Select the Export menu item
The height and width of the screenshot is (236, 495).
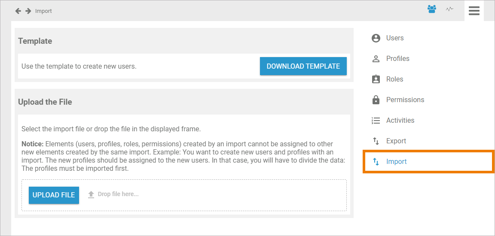tap(396, 141)
